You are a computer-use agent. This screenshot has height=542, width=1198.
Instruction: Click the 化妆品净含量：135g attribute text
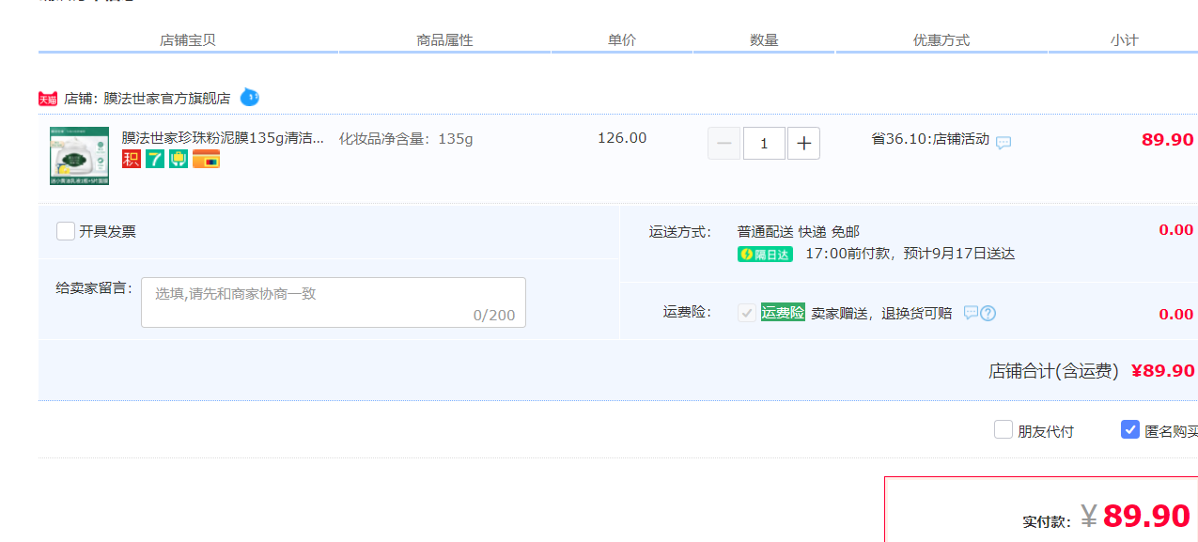(x=406, y=139)
